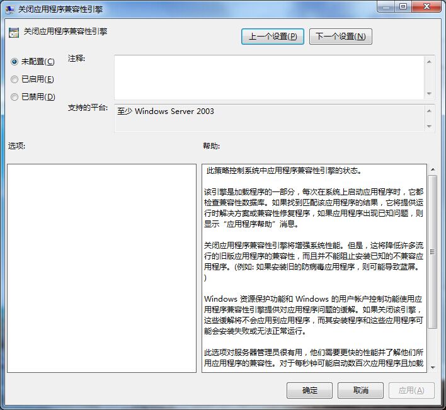Go to 上一个设置(P) previous setting

click(x=273, y=37)
